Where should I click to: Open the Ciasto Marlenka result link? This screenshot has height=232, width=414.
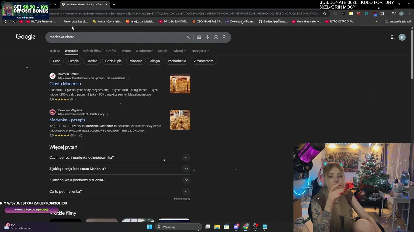pyautogui.click(x=65, y=84)
